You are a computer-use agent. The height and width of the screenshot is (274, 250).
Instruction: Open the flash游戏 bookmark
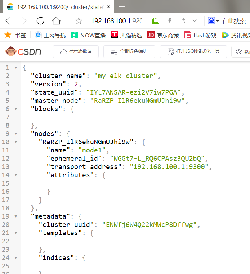(200, 35)
